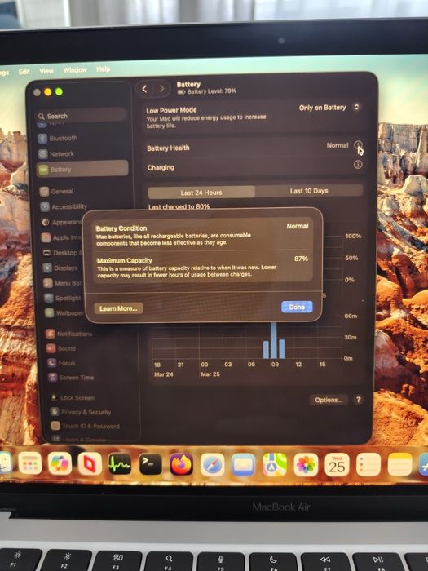Open Launchpad from the Dock
Screen dimensions: 428x571
coord(30,463)
